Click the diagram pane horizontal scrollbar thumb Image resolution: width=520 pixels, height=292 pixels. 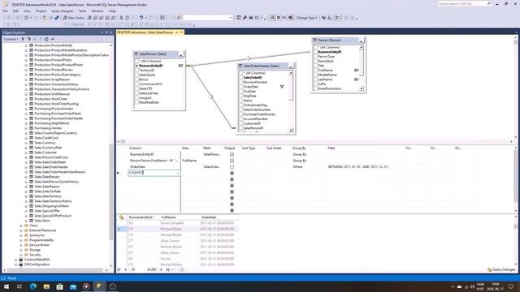[123, 142]
